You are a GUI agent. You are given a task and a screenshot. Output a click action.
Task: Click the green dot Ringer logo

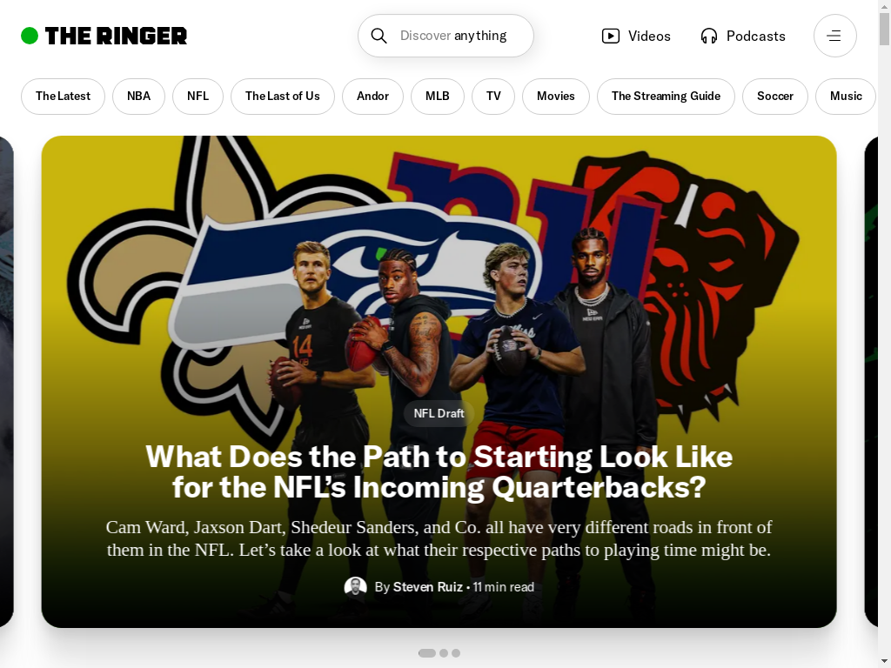point(30,36)
